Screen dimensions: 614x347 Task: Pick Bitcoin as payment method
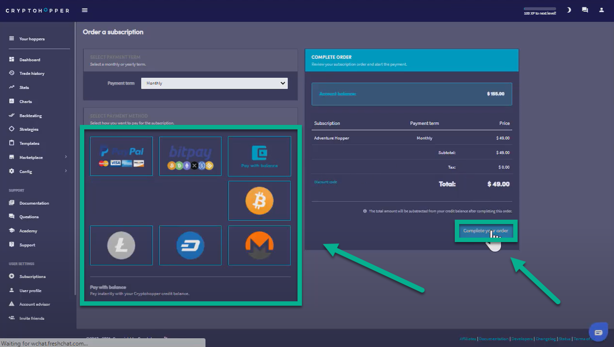pos(259,201)
